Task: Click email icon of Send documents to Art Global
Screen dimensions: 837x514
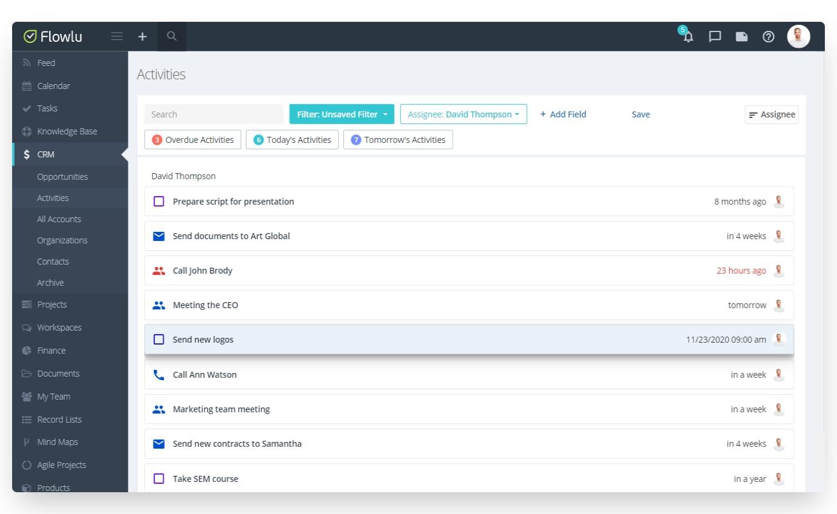Action: click(x=159, y=236)
